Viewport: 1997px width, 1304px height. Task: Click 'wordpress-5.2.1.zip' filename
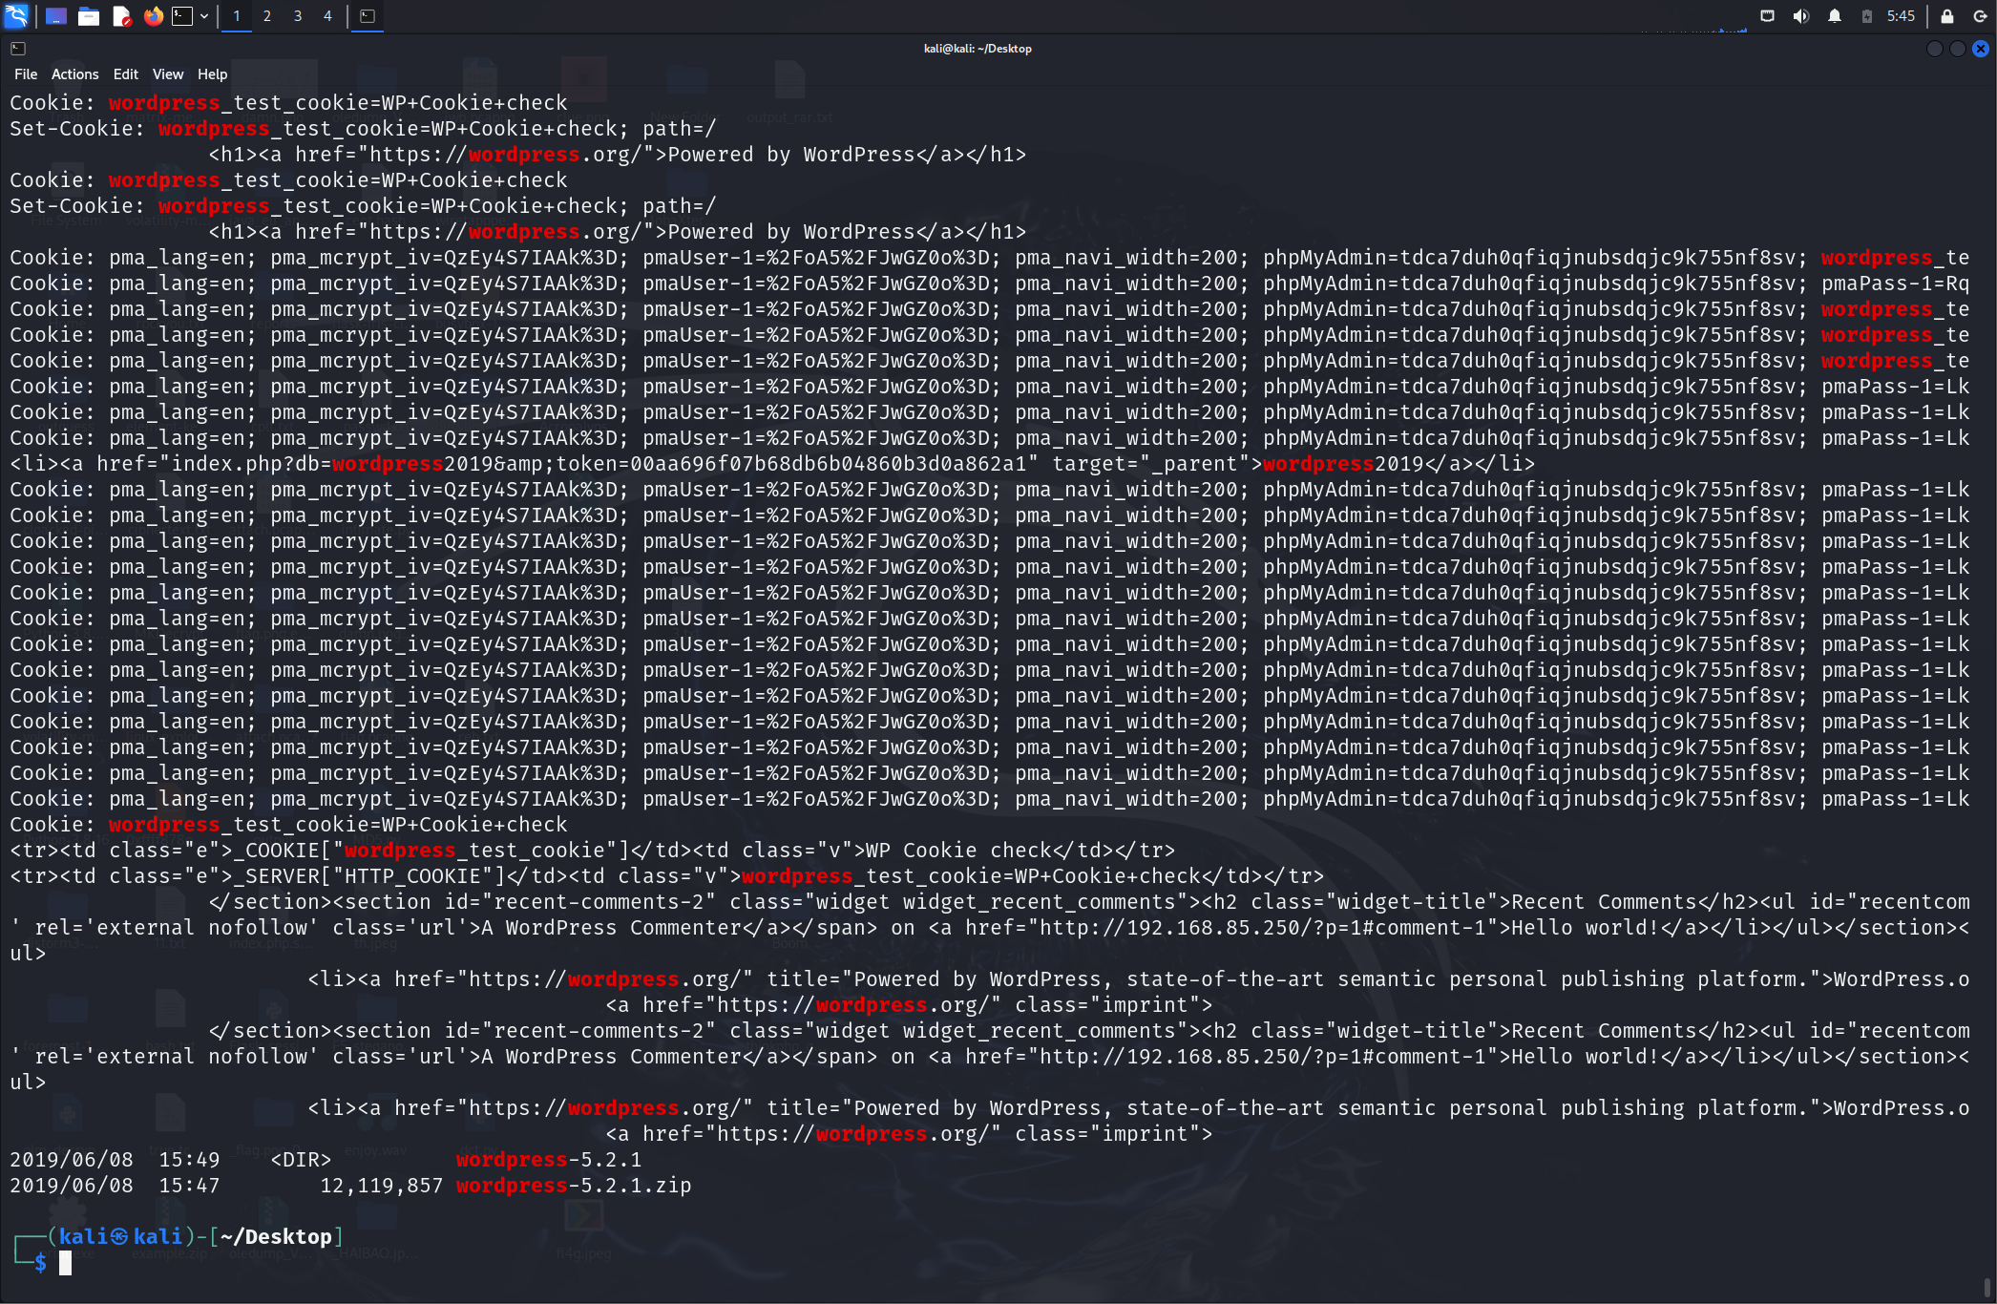point(574,1186)
